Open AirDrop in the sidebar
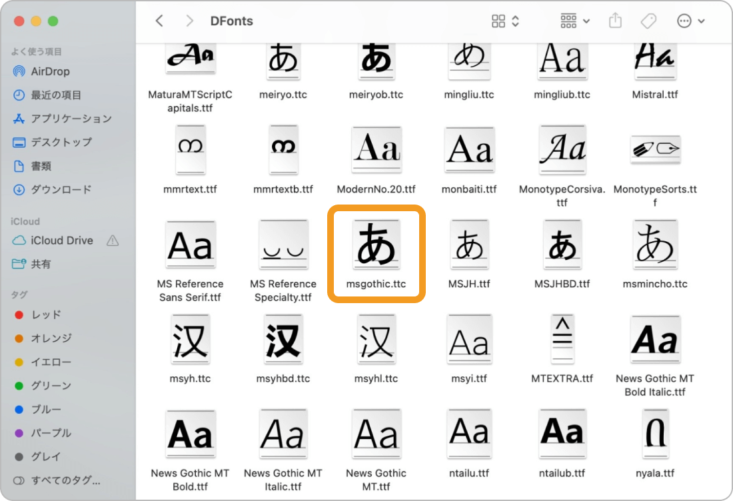 point(50,71)
